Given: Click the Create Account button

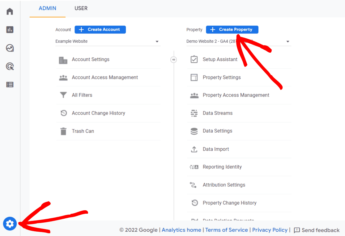Looking at the screenshot, I should click(100, 30).
